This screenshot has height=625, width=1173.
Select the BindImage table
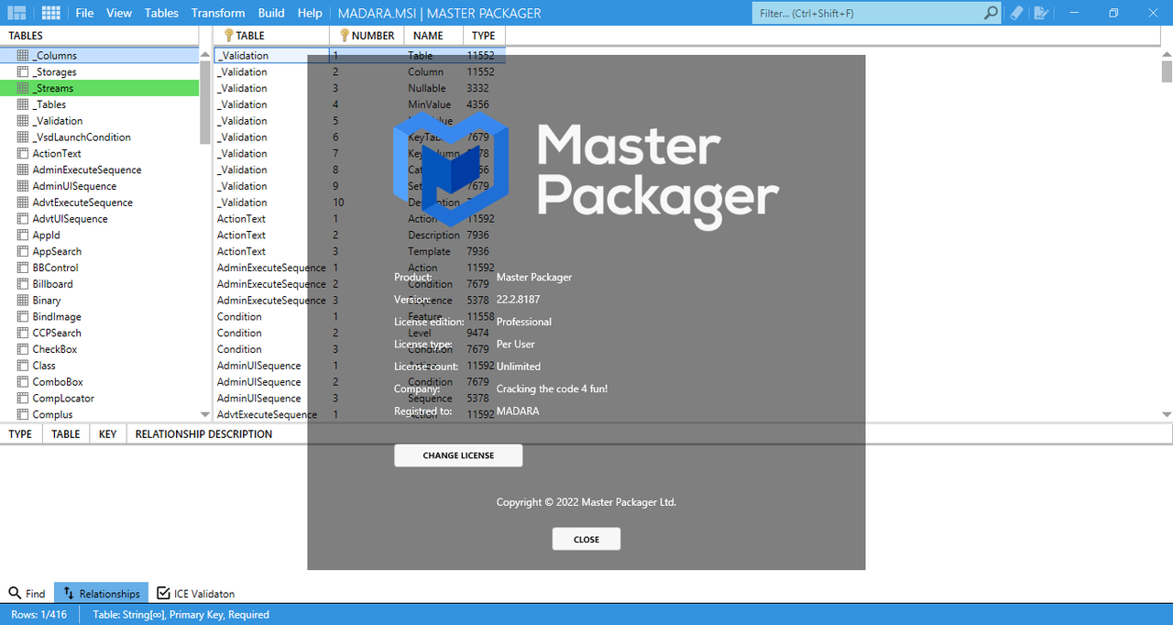99,317
